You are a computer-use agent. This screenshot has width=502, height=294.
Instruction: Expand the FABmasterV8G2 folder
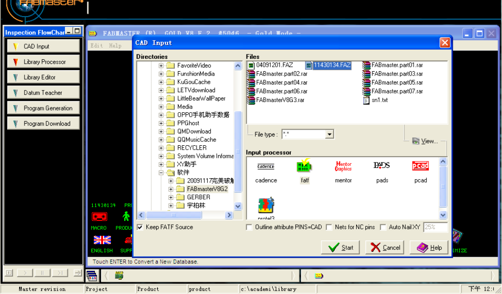[x=171, y=189]
